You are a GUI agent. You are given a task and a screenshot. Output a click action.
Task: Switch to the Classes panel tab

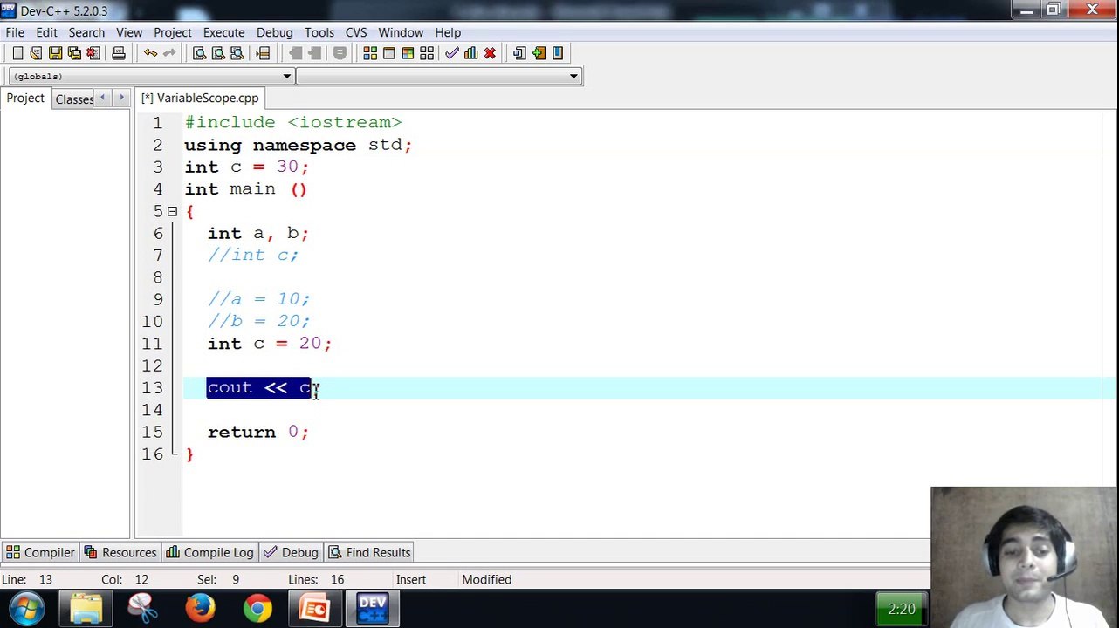click(74, 99)
